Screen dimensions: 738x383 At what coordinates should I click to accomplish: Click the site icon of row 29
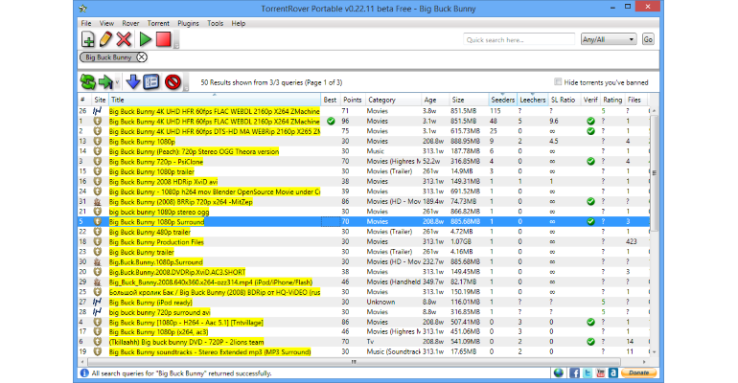tap(98, 282)
